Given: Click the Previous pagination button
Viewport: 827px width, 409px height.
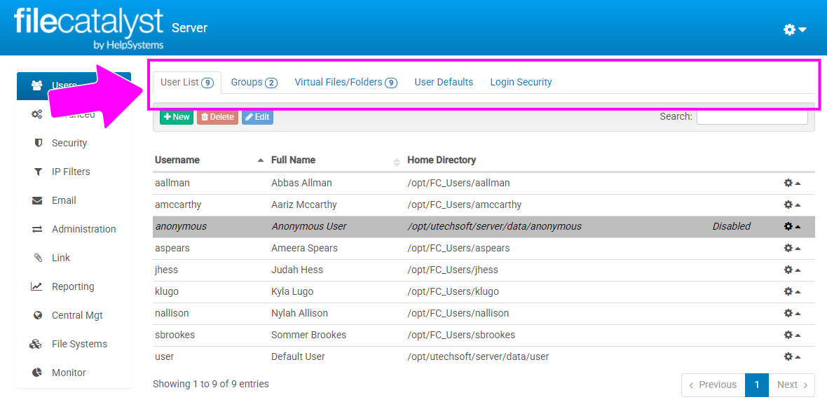Looking at the screenshot, I should (x=713, y=384).
